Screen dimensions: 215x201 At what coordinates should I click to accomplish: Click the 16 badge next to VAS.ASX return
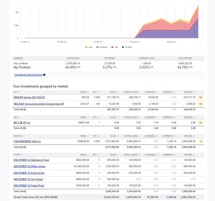200,104
